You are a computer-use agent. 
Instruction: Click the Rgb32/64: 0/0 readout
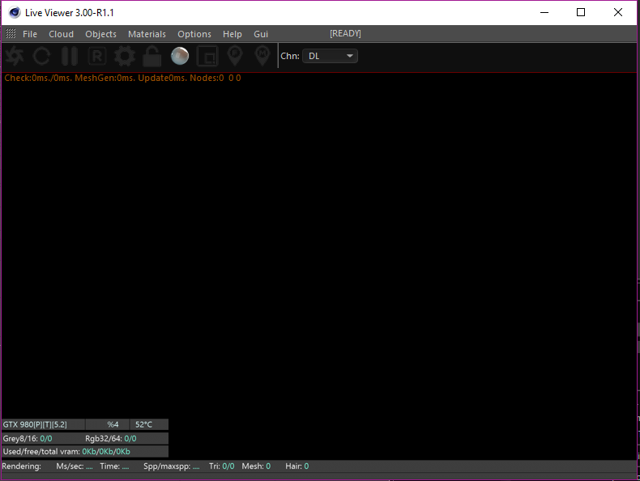tap(111, 439)
